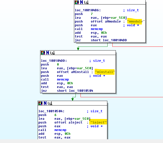Click the N rename icon on the loc_10010504 block
The image size is (163, 143).
tap(45, 103)
